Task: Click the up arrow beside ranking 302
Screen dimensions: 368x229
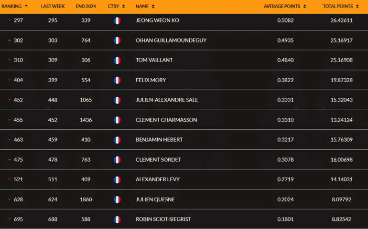Action: tap(10, 41)
